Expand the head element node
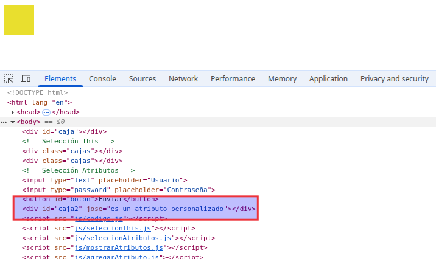Screen dimensions: 436x259 pos(13,112)
